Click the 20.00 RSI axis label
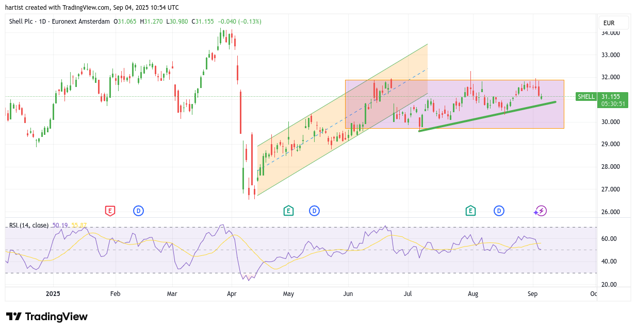Image resolution: width=636 pixels, height=332 pixels. (609, 285)
